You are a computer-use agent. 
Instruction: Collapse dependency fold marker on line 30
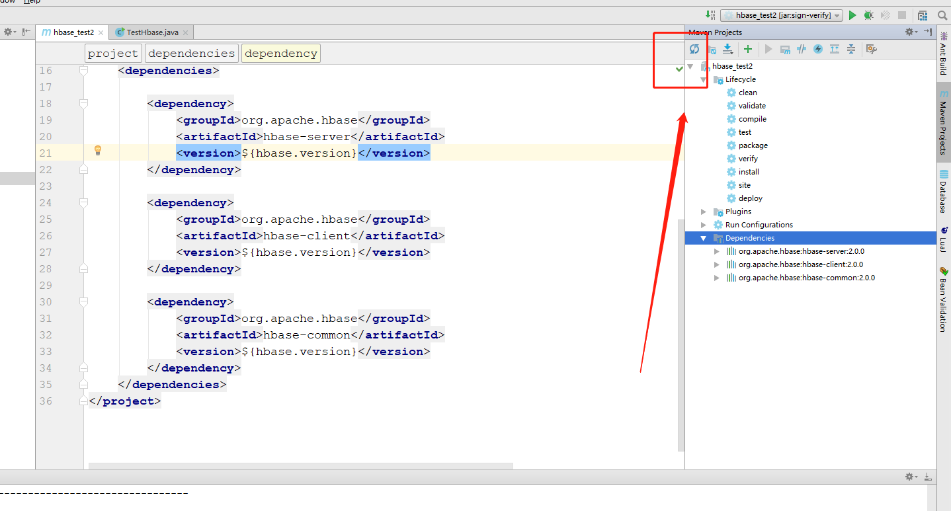(83, 301)
